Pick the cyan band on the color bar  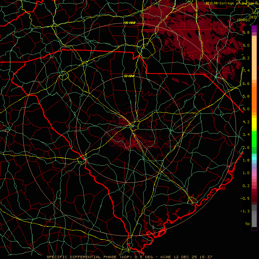tap(254, 158)
